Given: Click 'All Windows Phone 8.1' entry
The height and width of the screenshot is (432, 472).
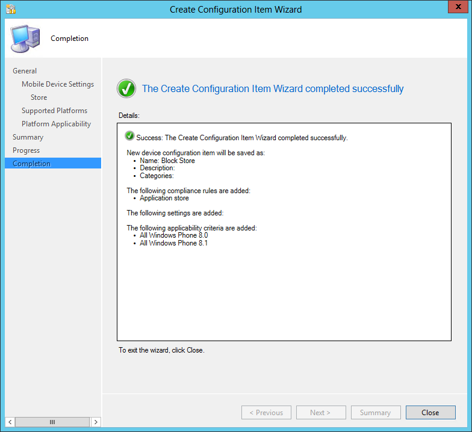Looking at the screenshot, I should click(173, 243).
